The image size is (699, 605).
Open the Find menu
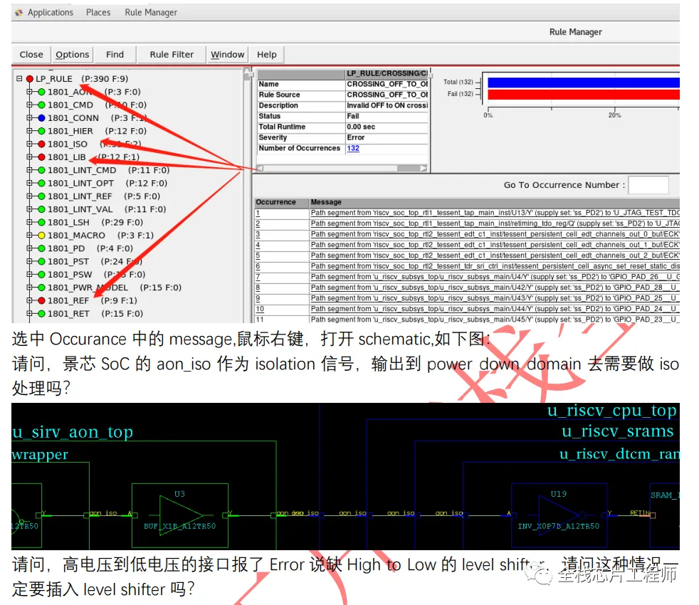[115, 54]
